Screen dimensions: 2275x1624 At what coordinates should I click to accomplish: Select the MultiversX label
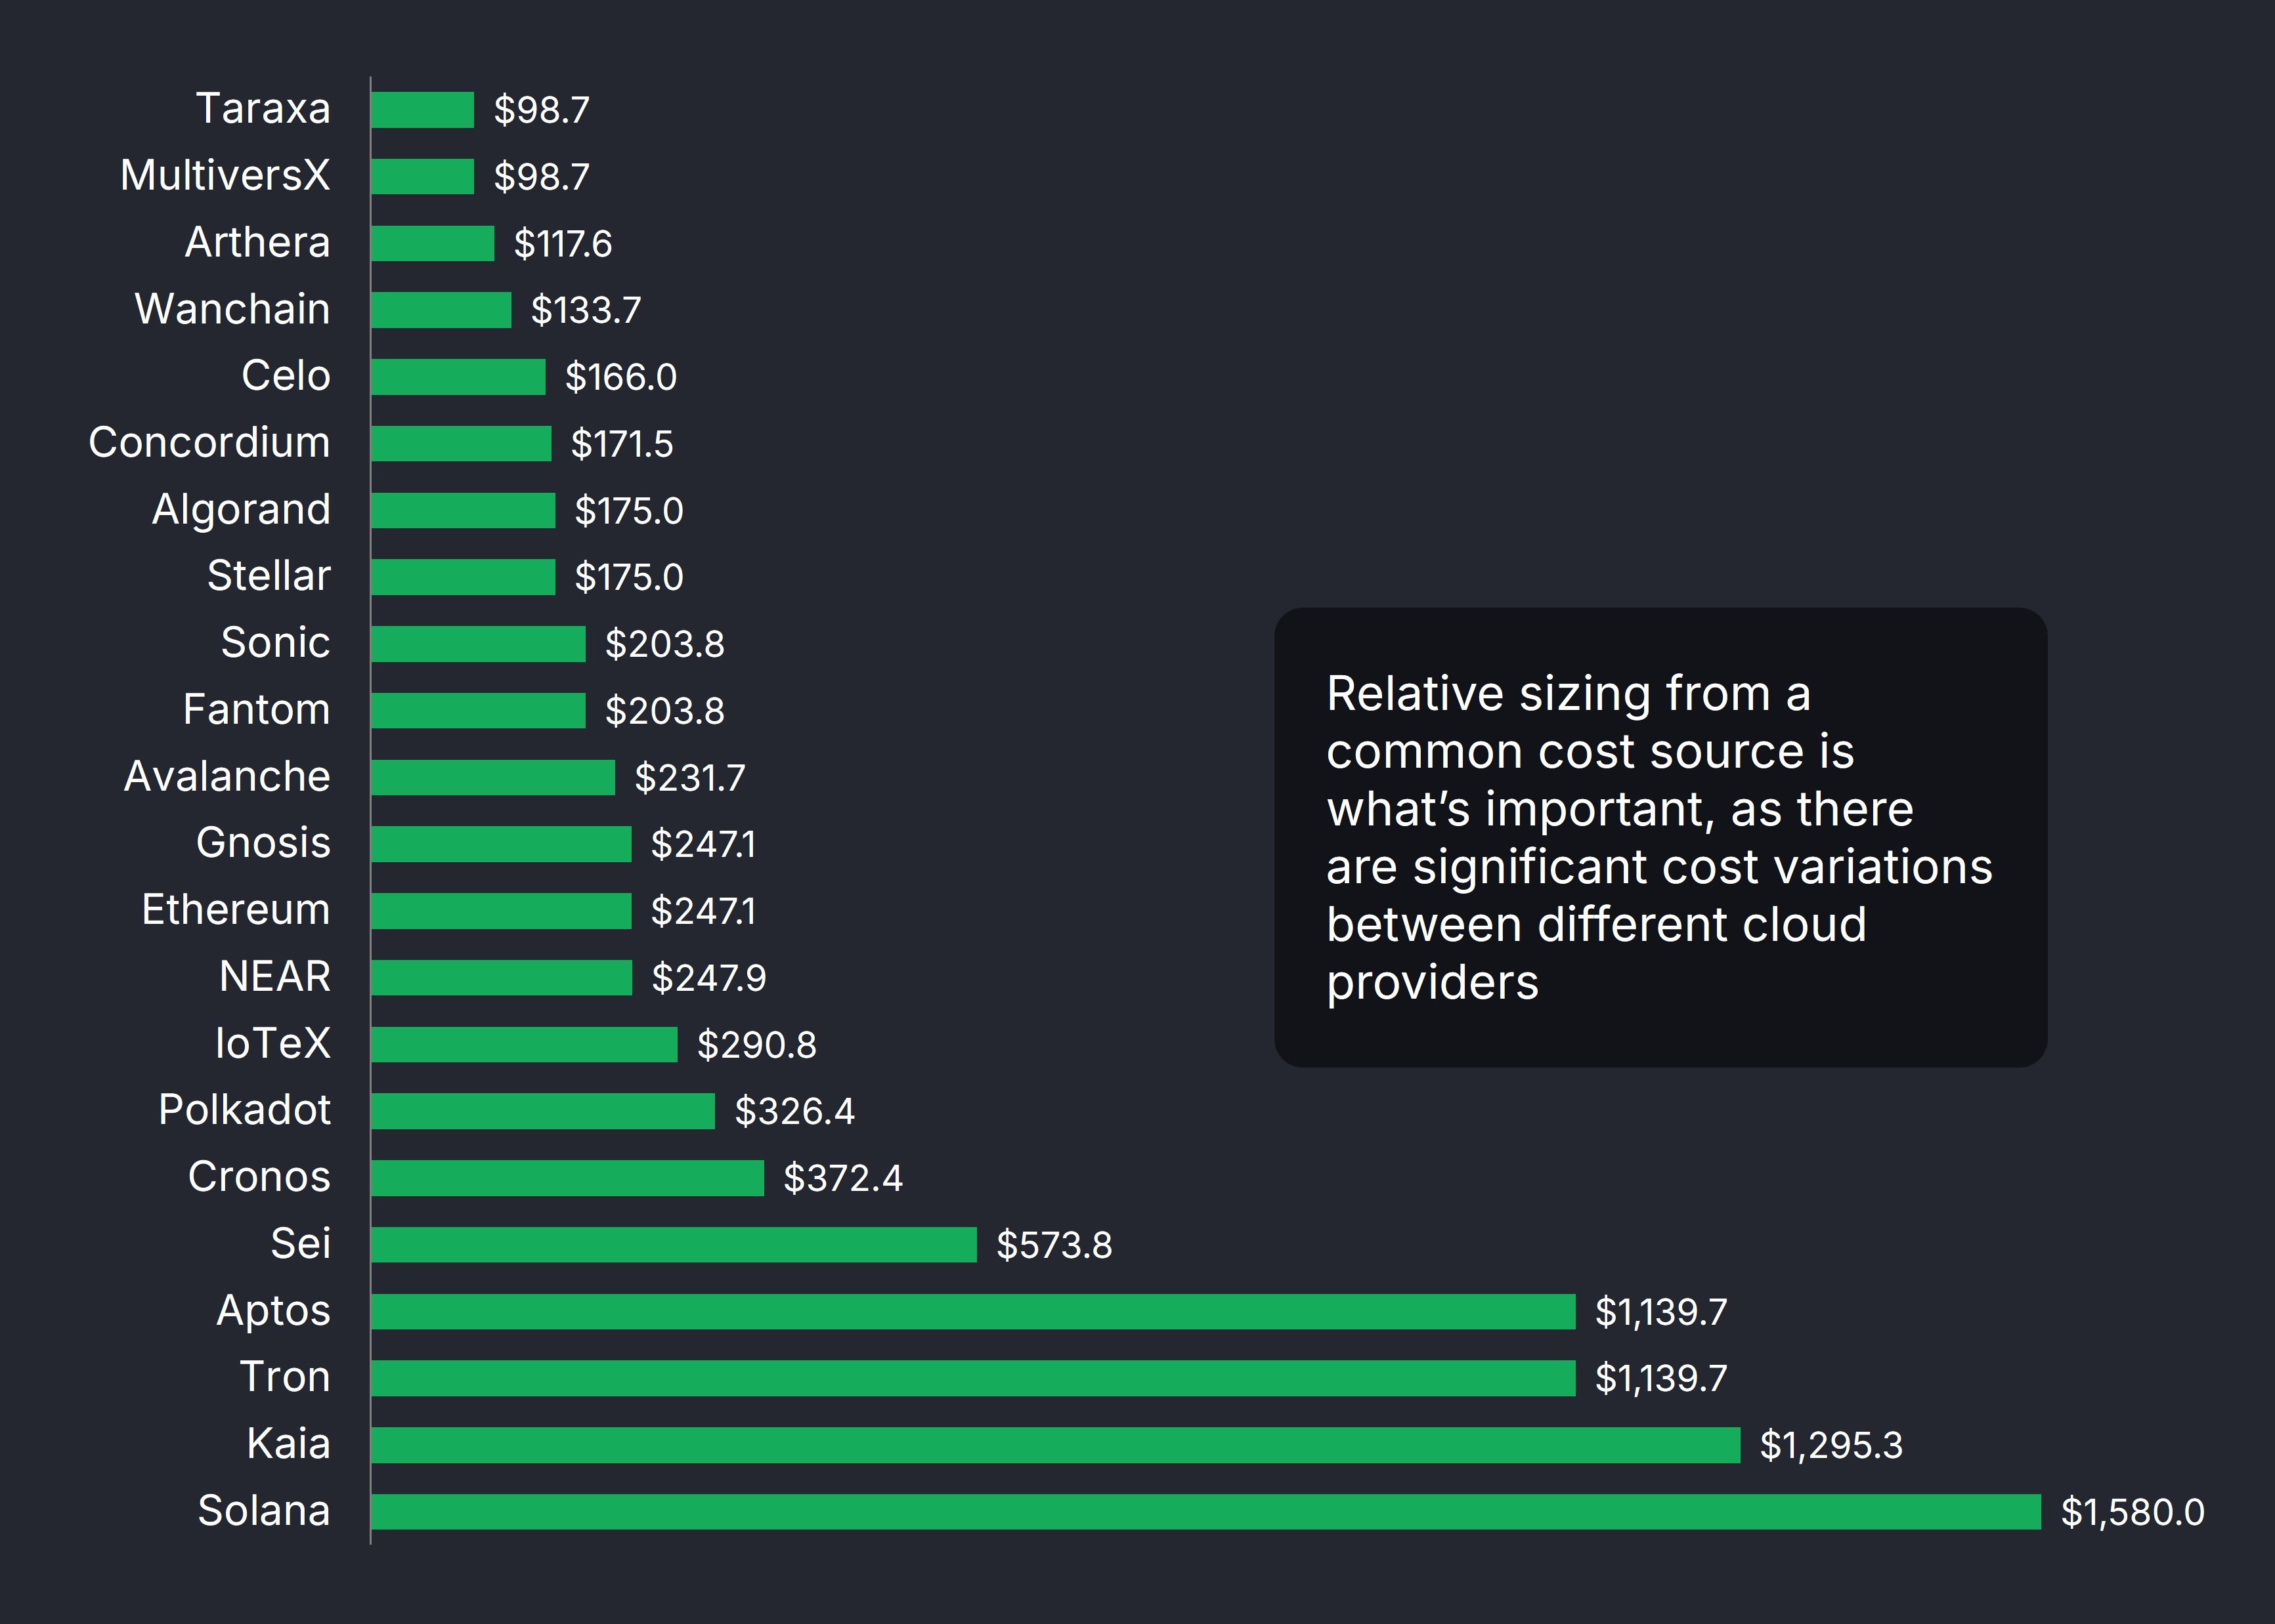click(x=225, y=175)
